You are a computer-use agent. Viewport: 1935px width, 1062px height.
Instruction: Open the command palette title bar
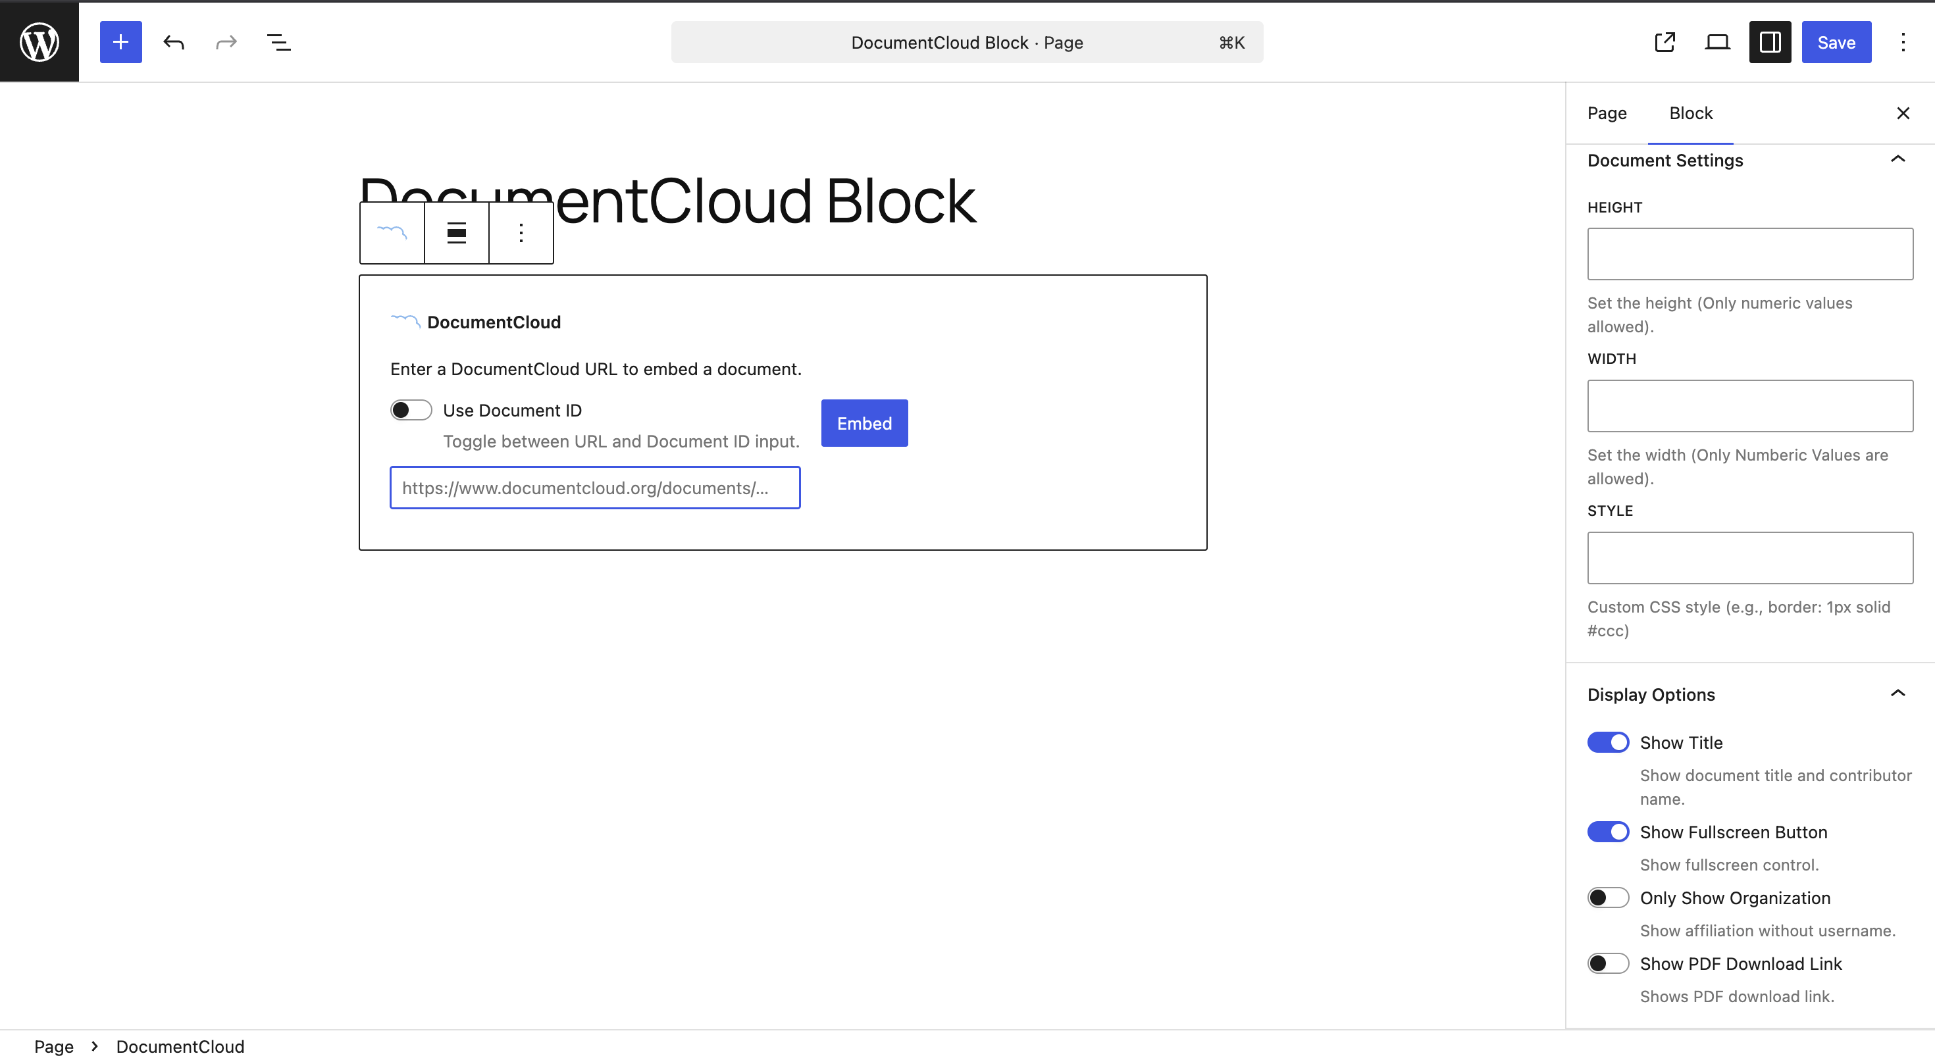[x=967, y=42]
